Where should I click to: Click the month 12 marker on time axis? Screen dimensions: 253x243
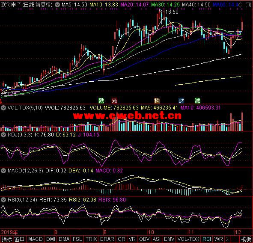click(238, 232)
